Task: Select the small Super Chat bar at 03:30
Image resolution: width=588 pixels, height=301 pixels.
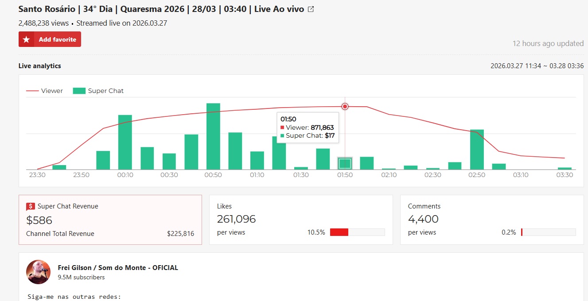Action: click(x=565, y=168)
